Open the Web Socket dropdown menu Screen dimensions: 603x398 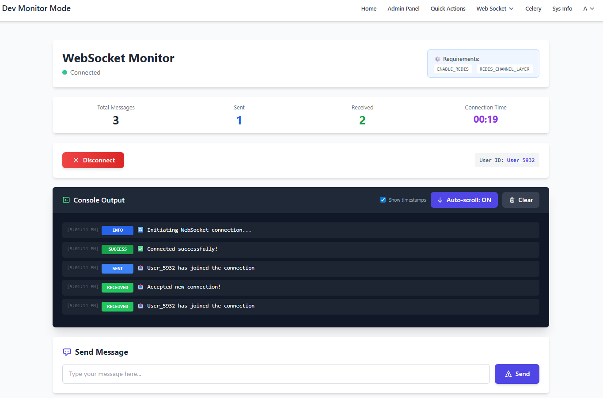coord(495,8)
